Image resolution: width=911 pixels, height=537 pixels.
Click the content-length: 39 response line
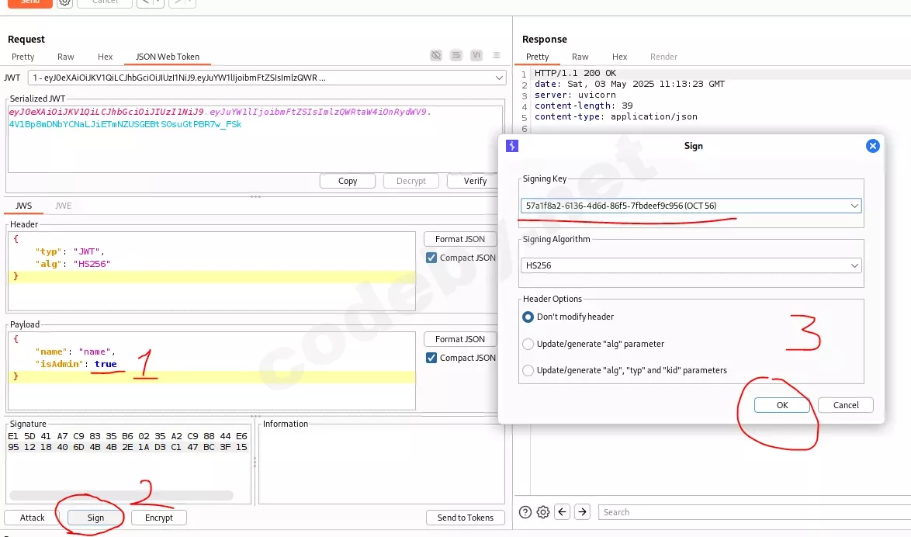(584, 106)
